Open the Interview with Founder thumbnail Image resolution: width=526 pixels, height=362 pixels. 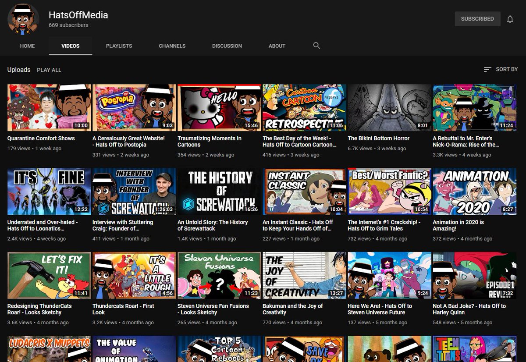click(134, 192)
